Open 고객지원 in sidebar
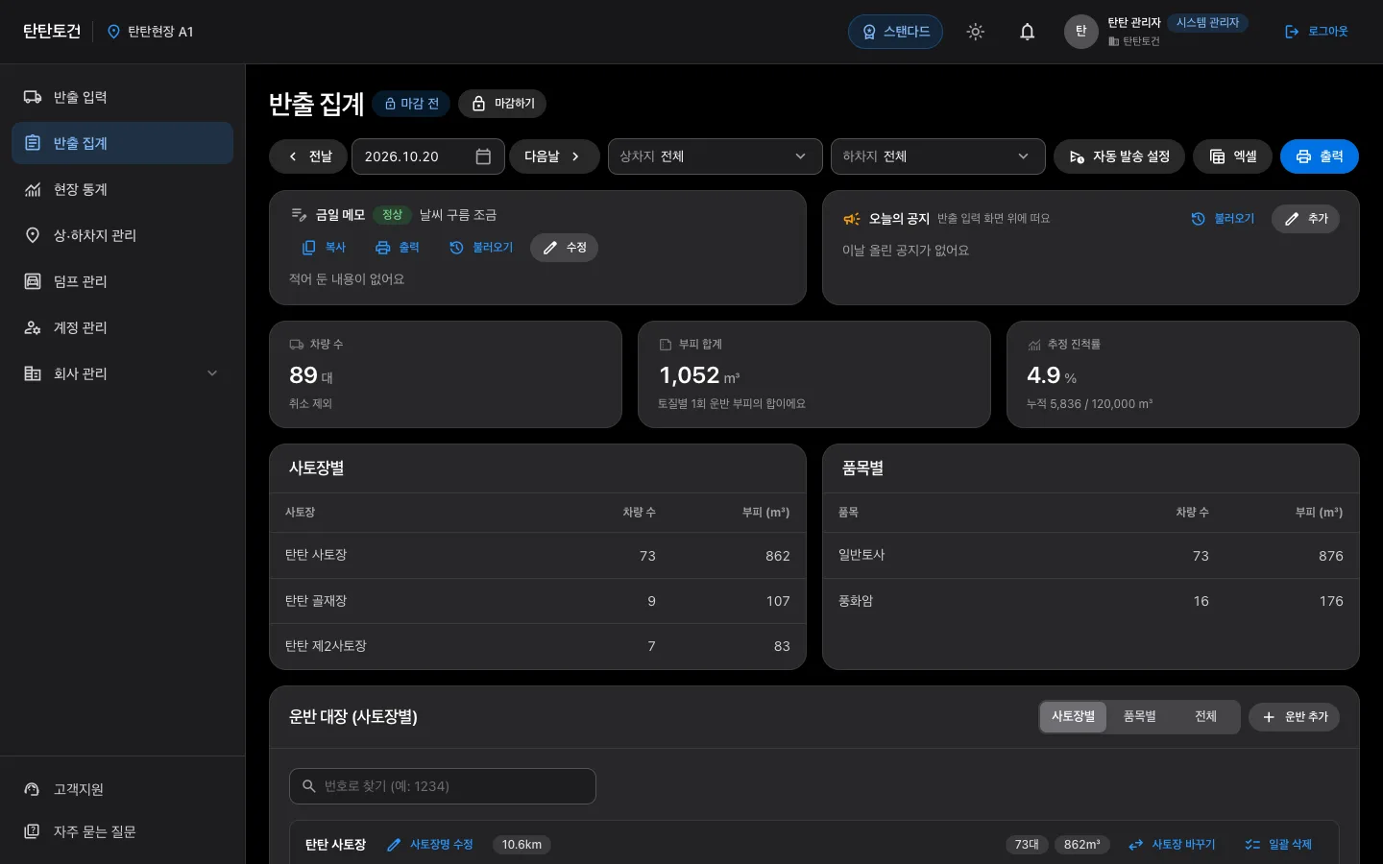 click(122, 789)
